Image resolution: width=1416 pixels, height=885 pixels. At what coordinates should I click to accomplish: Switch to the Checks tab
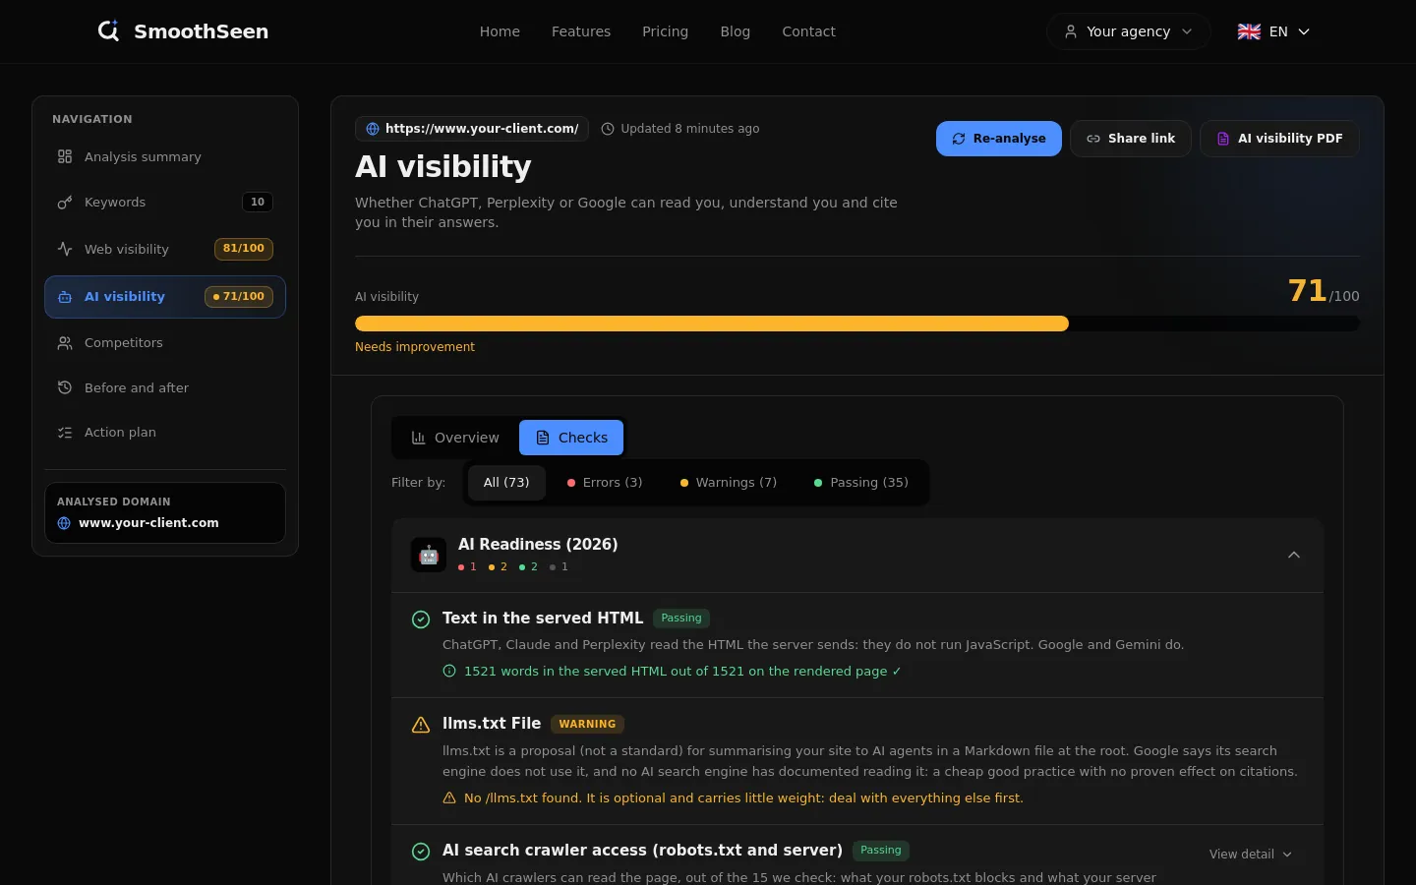571,438
